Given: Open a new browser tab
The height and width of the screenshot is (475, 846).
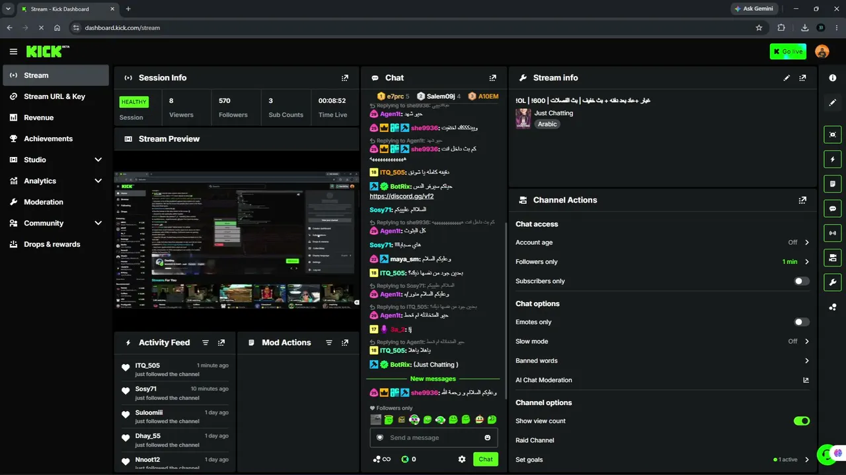Looking at the screenshot, I should tap(128, 9).
